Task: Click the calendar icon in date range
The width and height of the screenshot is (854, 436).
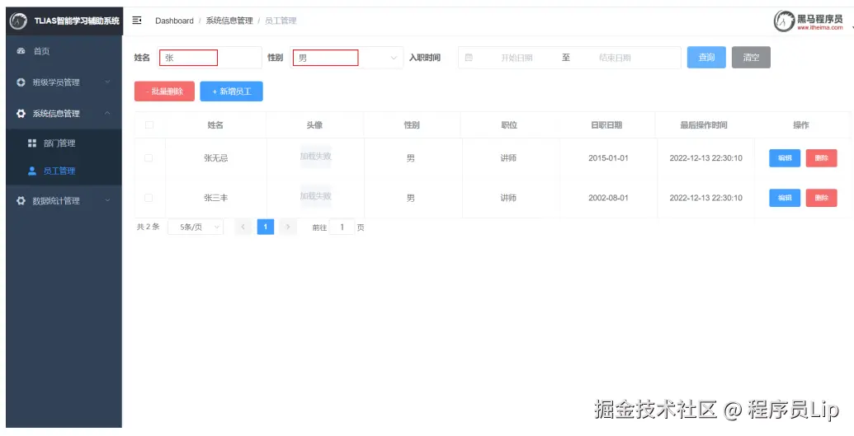Action: (x=469, y=57)
